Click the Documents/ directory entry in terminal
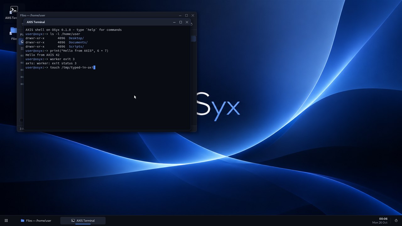Viewport: 402px width, 226px height. tap(78, 42)
